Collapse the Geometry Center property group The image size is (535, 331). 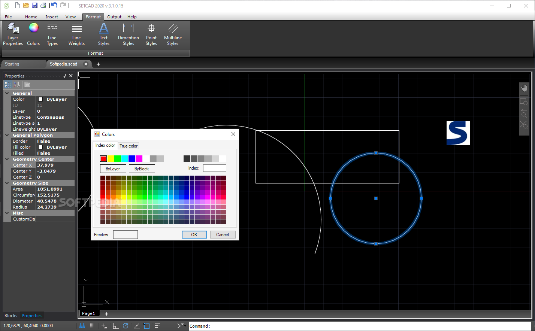[x=7, y=159]
